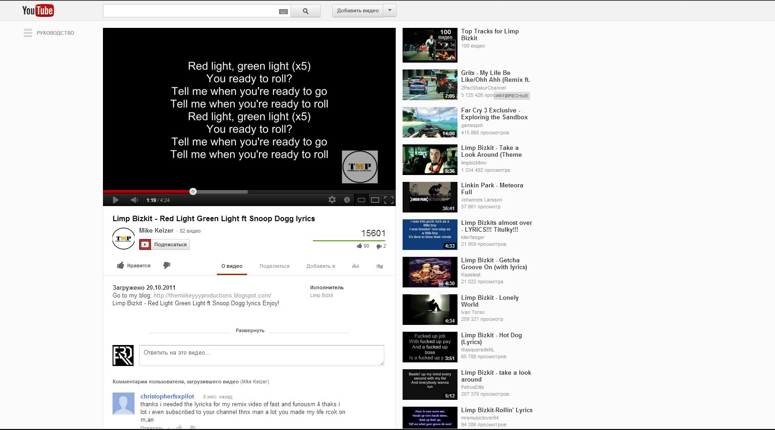Open the guide menu icon

[x=28, y=33]
